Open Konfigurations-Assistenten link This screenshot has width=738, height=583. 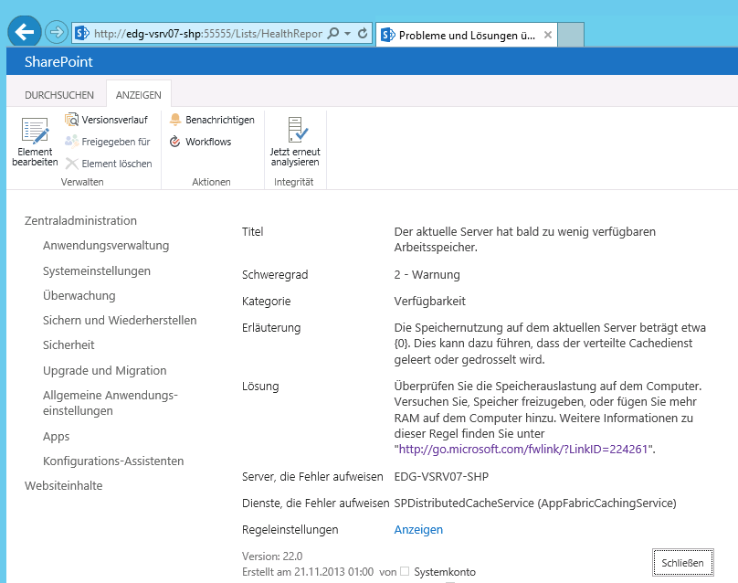point(113,461)
